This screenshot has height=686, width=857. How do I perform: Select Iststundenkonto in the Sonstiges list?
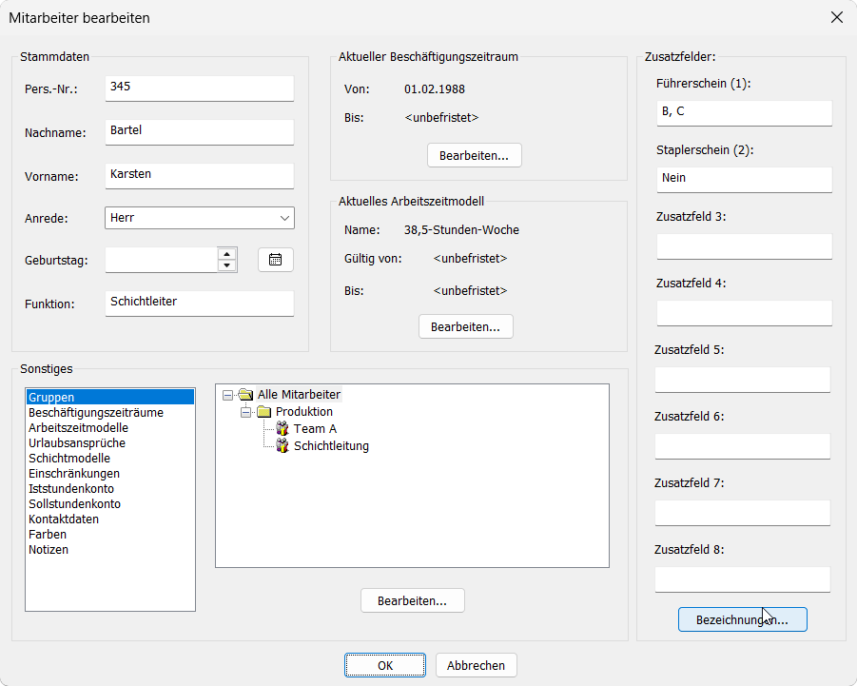[109, 489]
